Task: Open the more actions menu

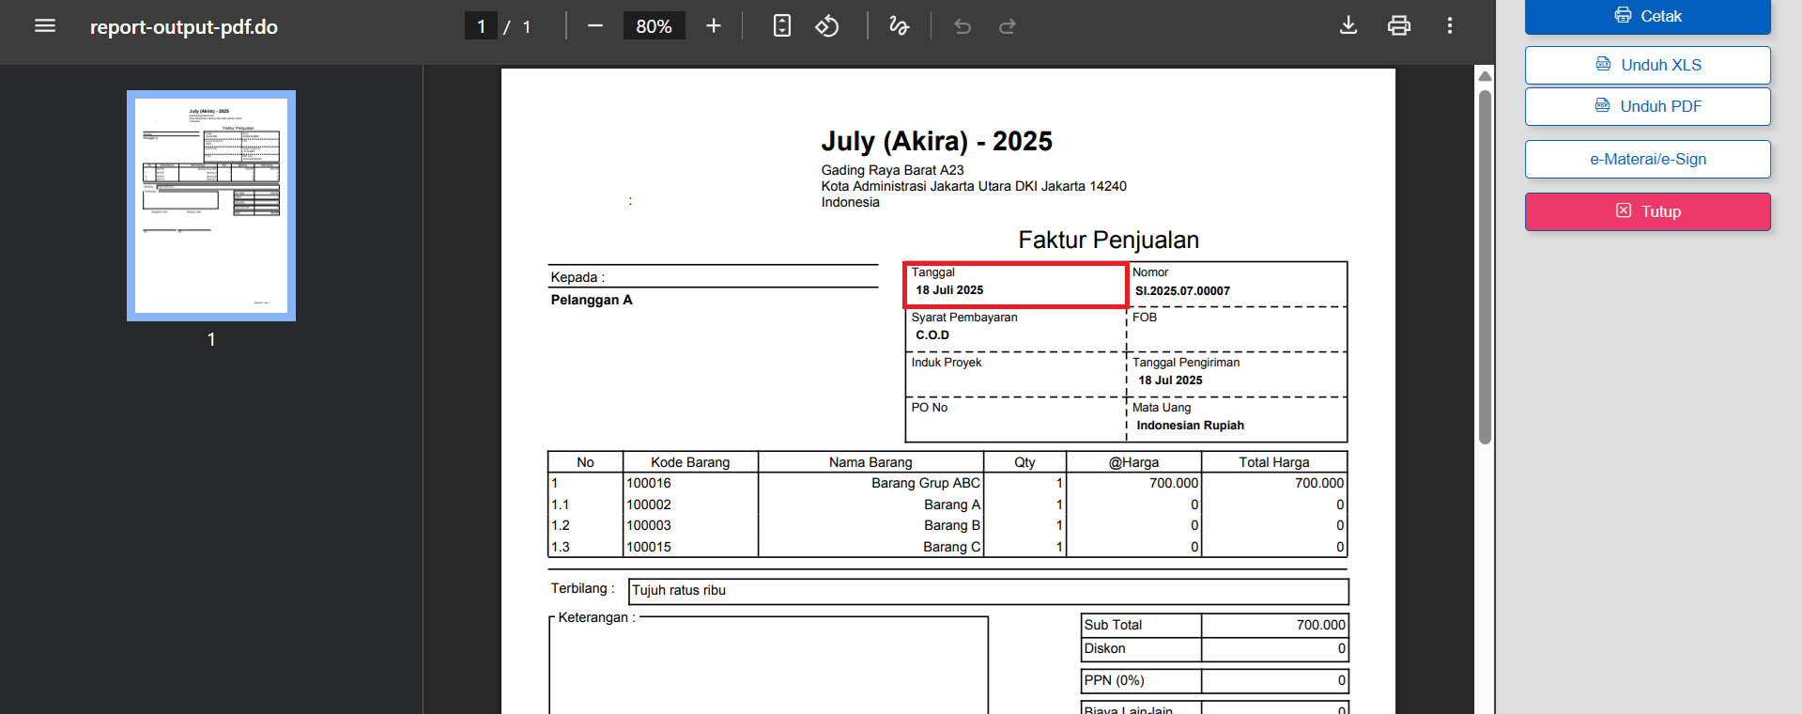Action: coord(1450,26)
